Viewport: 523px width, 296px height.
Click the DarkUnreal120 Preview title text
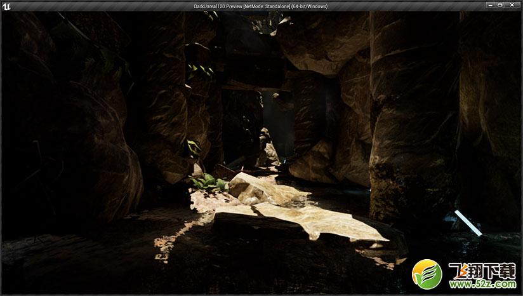tap(261, 6)
